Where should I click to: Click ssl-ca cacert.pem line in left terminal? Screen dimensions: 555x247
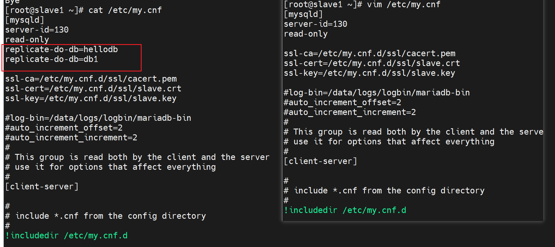coord(91,79)
